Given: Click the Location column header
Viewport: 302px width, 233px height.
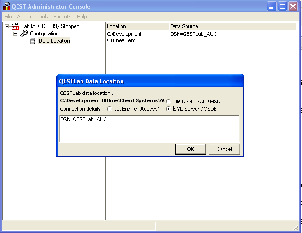Looking at the screenshot, I should pos(137,26).
